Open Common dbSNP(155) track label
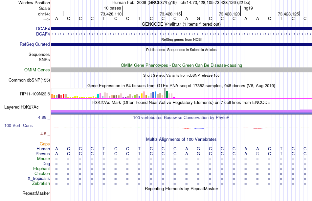The image size is (312, 201). pos(29,80)
